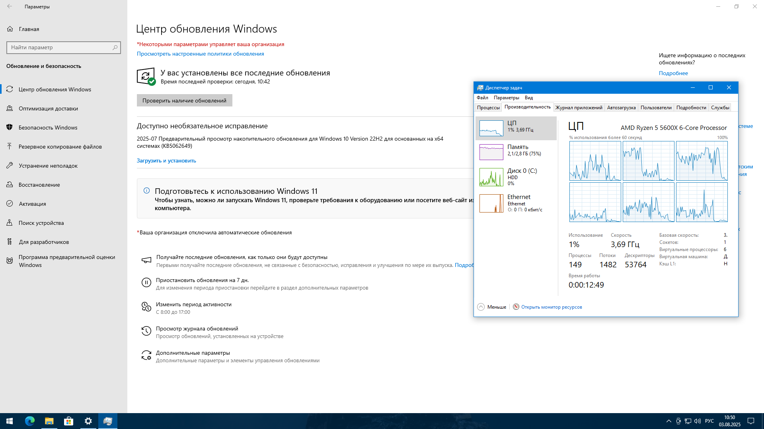Click Resource Monitor icon in Task Manager
764x429 pixels.
[516, 307]
